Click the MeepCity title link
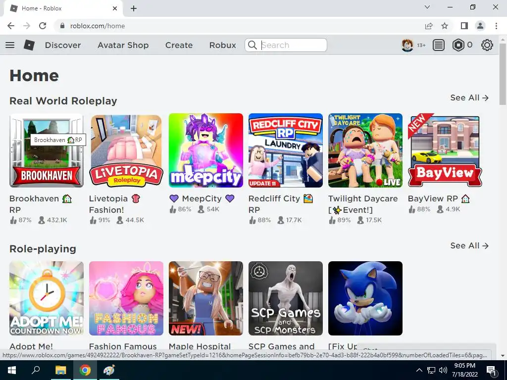The width and height of the screenshot is (507, 380). pos(202,198)
